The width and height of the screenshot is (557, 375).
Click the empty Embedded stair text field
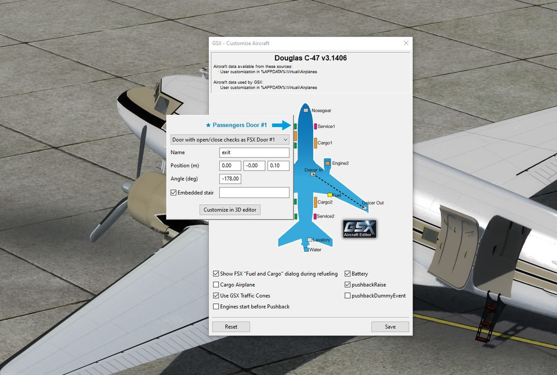[254, 193]
